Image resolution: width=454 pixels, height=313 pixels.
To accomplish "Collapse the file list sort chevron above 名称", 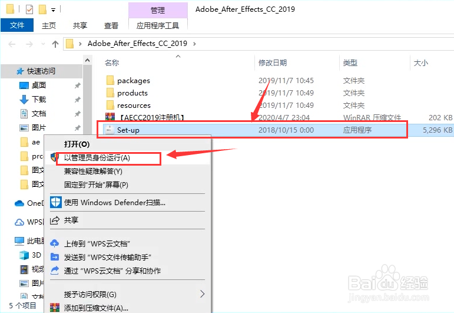I will coord(178,56).
